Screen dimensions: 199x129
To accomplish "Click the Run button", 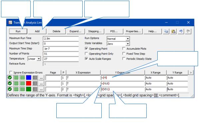I will 18,31.
